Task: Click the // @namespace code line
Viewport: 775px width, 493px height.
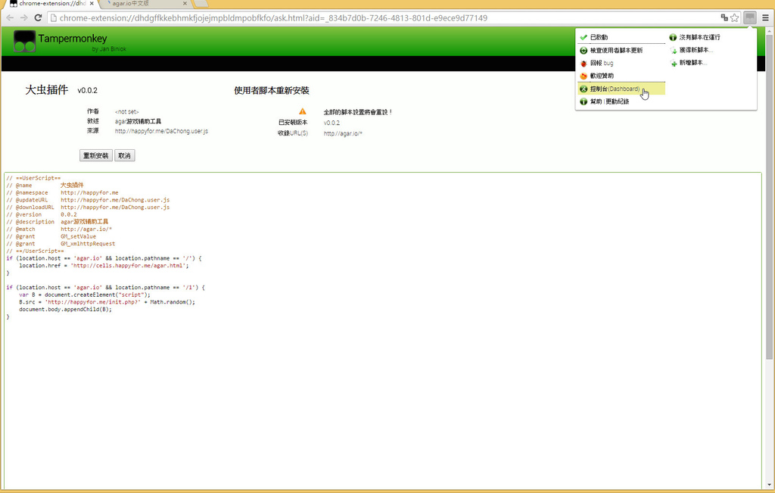Action: point(62,193)
